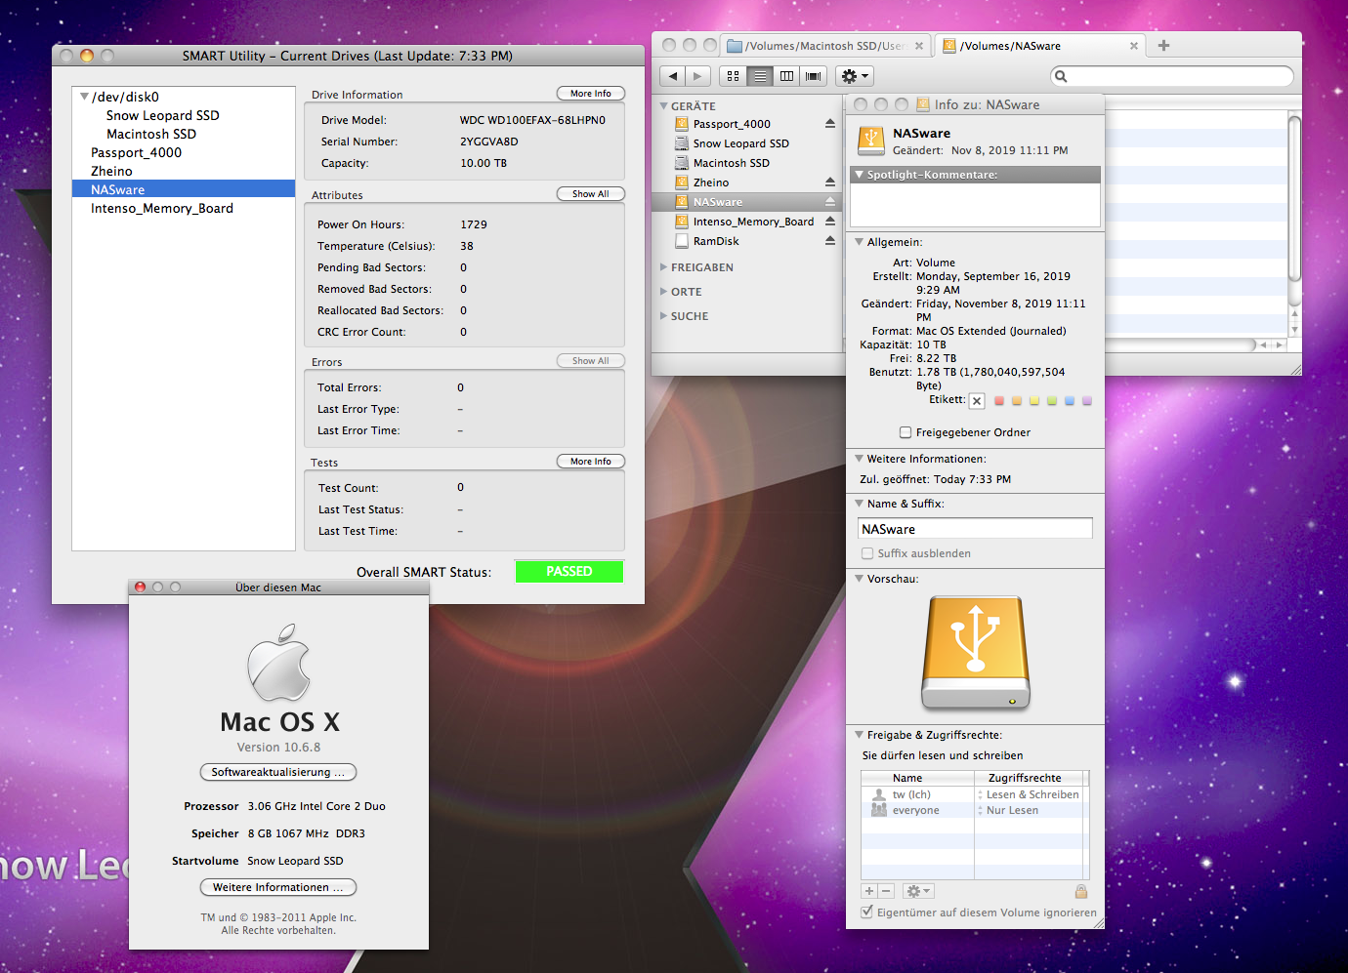Switch Finder to column view
This screenshot has height=973, width=1348.
pyautogui.click(x=786, y=76)
